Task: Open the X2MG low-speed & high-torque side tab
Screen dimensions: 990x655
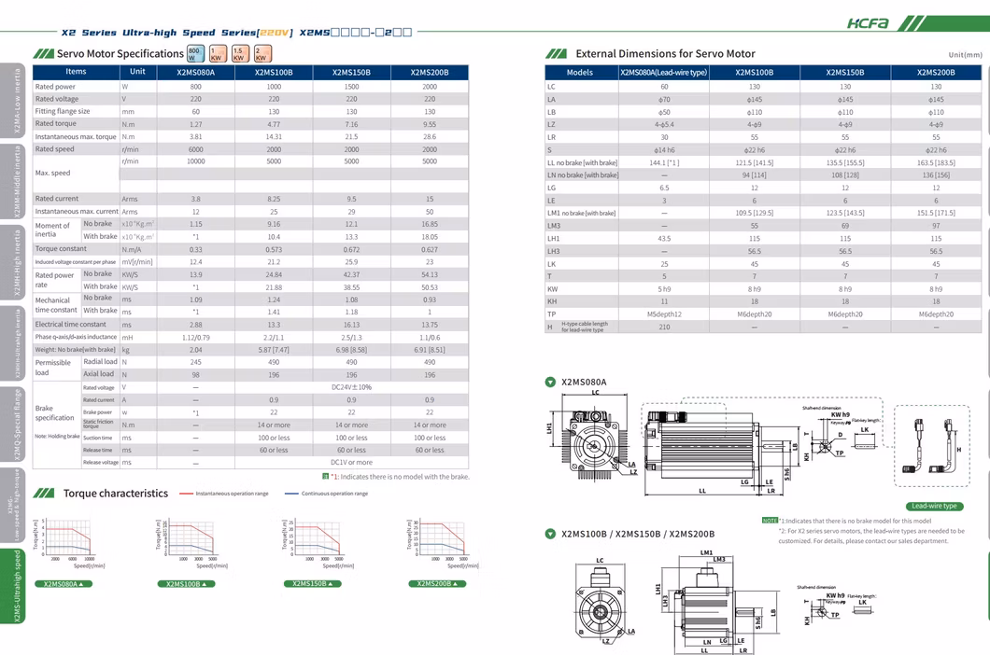Action: tap(14, 505)
